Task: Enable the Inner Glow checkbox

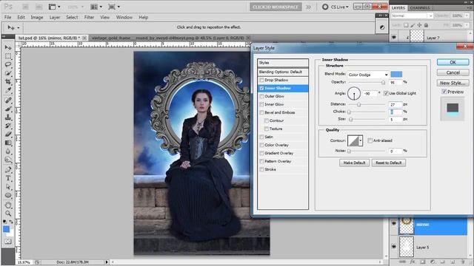Action: [261, 104]
